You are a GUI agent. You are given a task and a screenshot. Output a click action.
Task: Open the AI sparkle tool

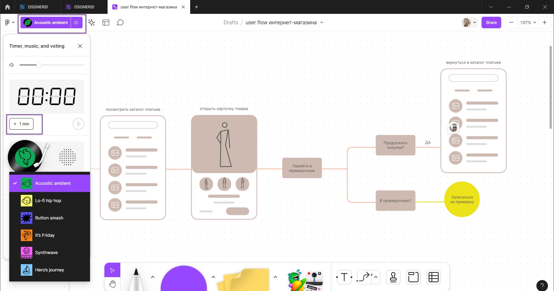click(x=91, y=23)
